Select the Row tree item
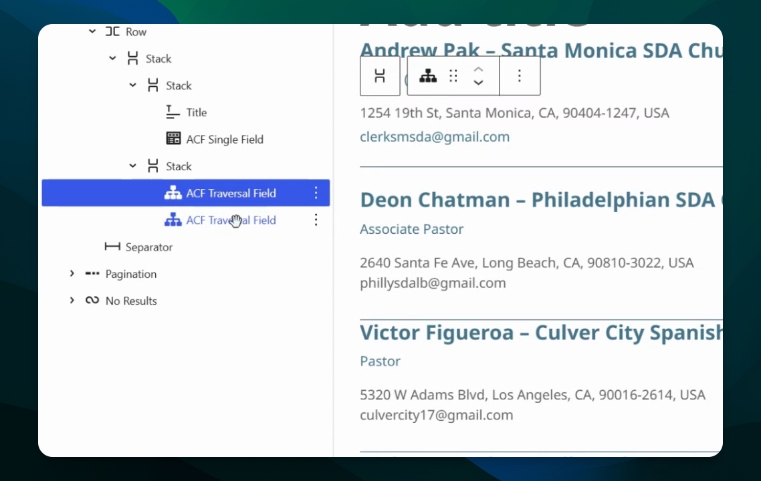 pyautogui.click(x=136, y=31)
